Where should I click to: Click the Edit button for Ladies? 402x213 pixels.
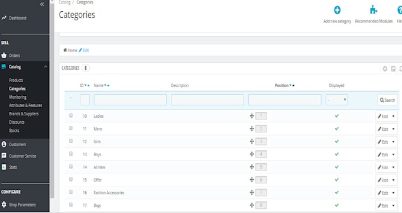click(x=382, y=116)
